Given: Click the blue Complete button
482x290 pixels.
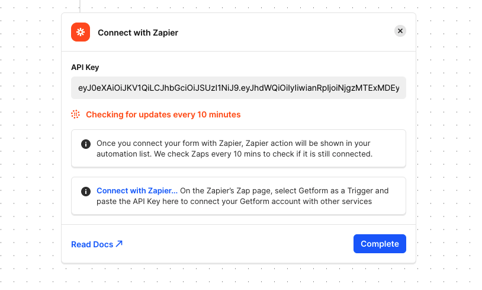Looking at the screenshot, I should [380, 244].
